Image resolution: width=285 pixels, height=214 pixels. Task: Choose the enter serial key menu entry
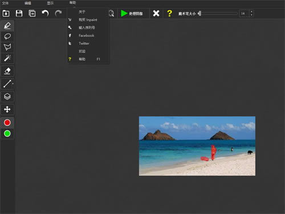point(88,27)
